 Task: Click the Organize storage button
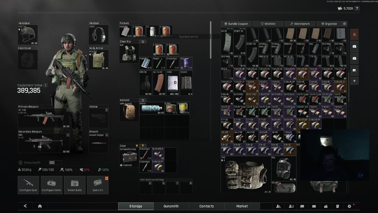pyautogui.click(x=329, y=24)
